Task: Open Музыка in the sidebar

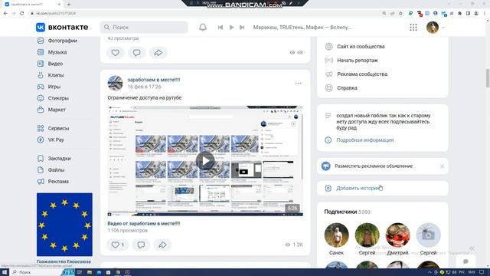Action: coord(53,52)
